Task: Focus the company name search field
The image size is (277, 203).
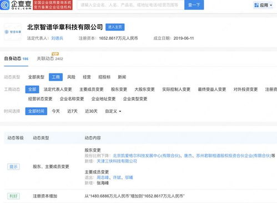Action: [130, 5]
